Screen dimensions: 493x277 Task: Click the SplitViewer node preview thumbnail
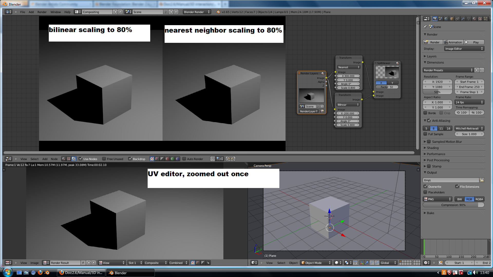[387, 72]
